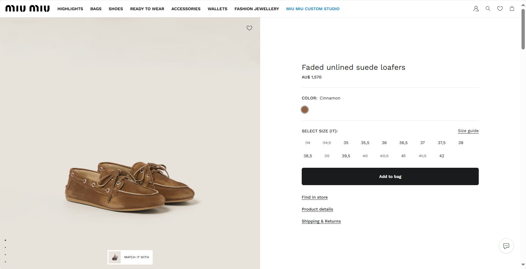
Task: Select size 37,5
Action: coord(441,143)
